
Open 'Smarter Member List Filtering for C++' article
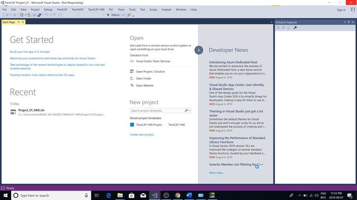[236, 164]
